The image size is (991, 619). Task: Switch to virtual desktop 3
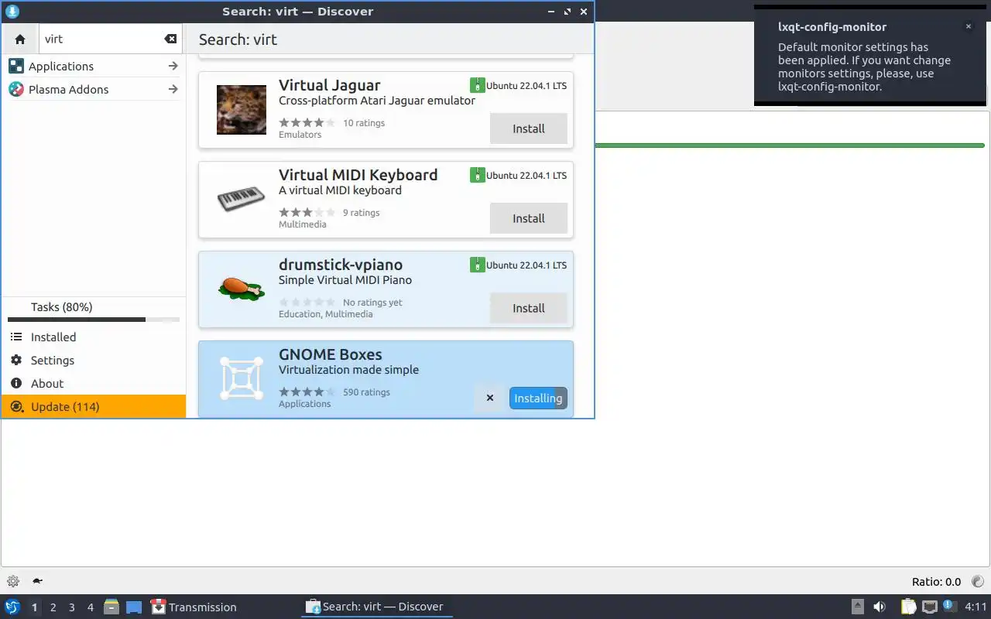(71, 607)
